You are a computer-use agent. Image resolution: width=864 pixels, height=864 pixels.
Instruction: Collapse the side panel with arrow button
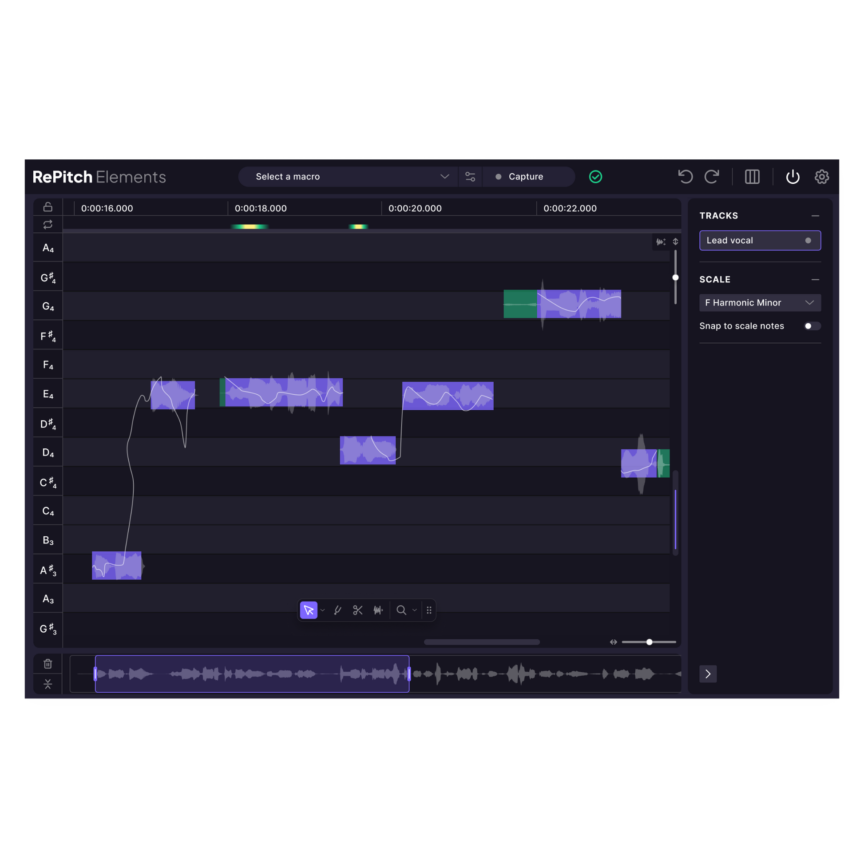click(x=708, y=674)
